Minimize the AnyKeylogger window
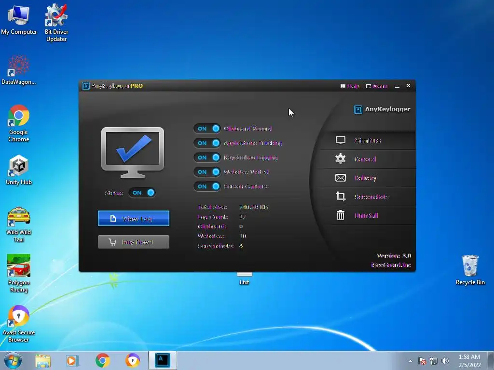Image resolution: width=494 pixels, height=370 pixels. (398, 86)
